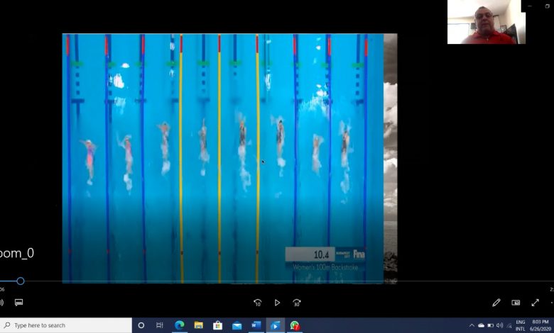
Task: Skip forward 30 seconds
Action: click(x=297, y=303)
